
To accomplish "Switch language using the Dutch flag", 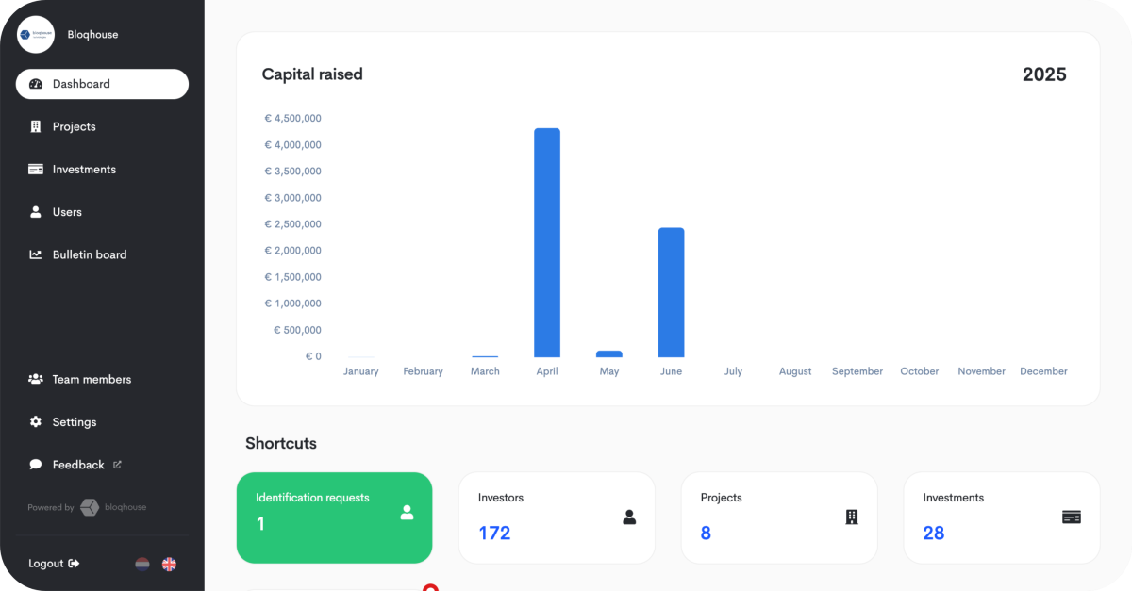I will coord(142,564).
